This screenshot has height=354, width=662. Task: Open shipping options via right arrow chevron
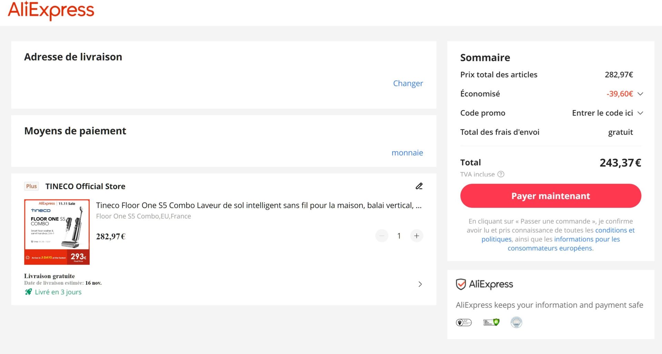(420, 284)
